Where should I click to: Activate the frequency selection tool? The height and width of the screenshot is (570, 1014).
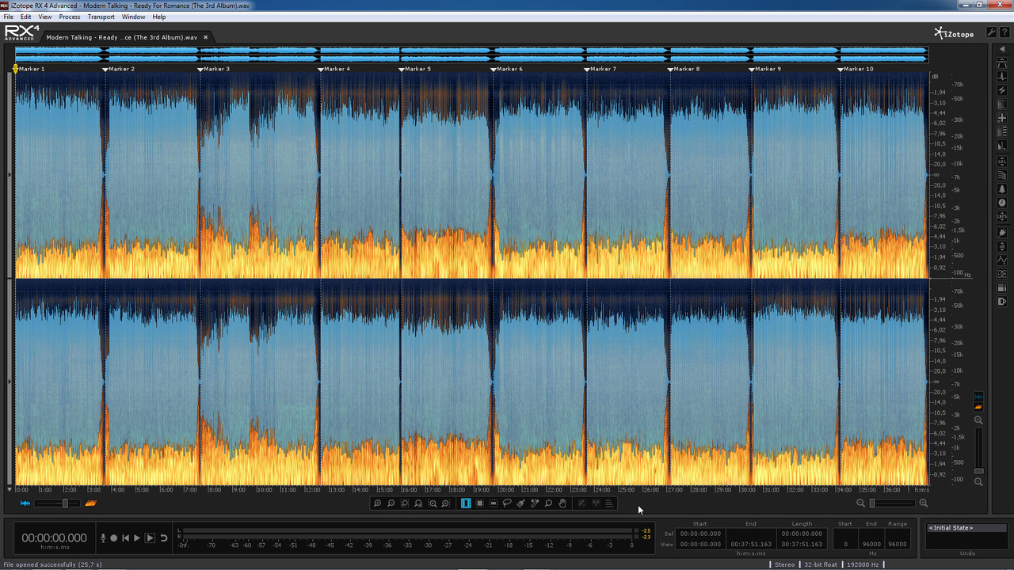pyautogui.click(x=493, y=503)
